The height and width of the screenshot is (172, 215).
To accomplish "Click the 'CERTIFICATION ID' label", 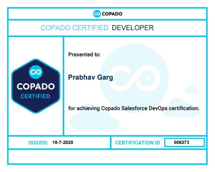I will 138,143.
